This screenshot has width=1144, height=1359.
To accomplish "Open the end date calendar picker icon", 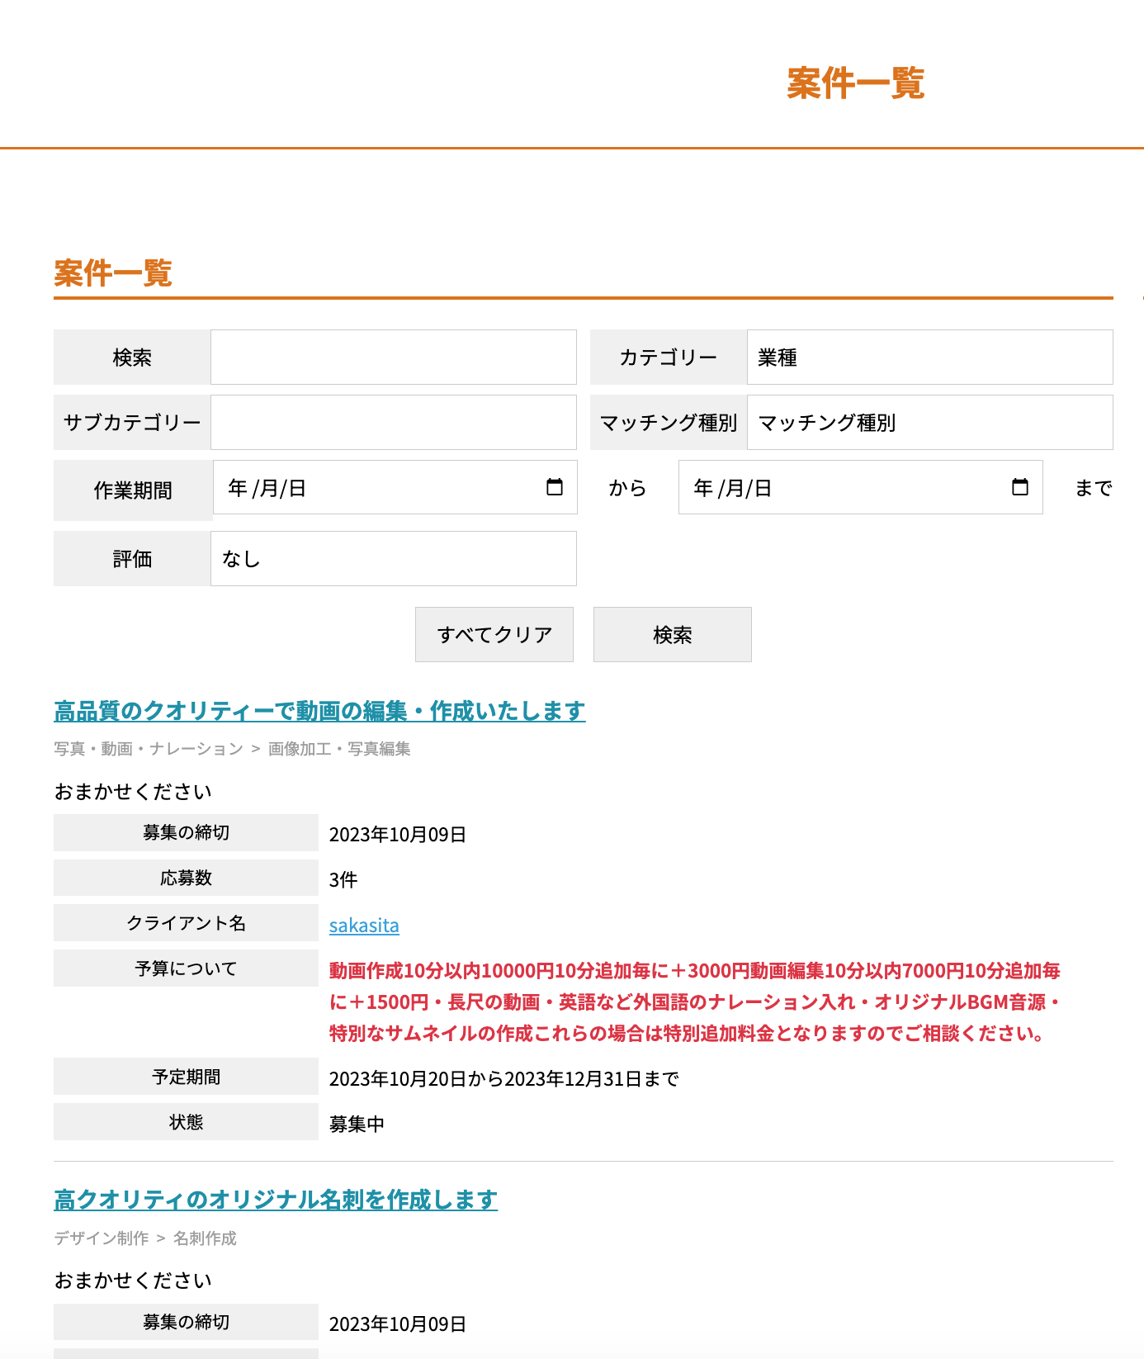I will point(1020,487).
